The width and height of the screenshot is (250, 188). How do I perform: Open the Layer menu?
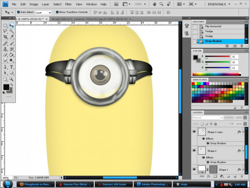46,4
